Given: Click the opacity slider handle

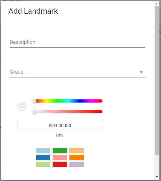Looking at the screenshot, I should click(x=35, y=112).
